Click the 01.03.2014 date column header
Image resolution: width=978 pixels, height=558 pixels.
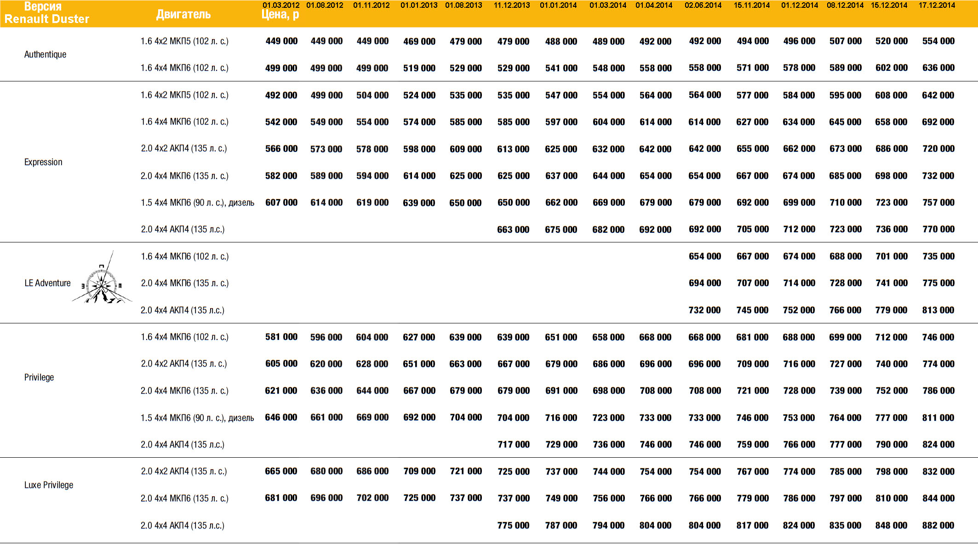pyautogui.click(x=608, y=5)
